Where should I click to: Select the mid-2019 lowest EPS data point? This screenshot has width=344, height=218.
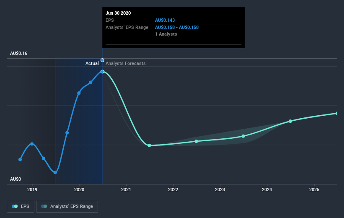click(x=55, y=172)
